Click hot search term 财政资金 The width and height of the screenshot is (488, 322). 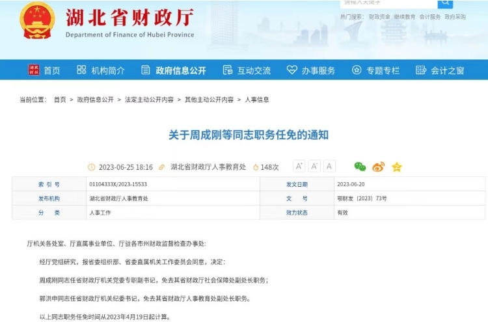(379, 17)
